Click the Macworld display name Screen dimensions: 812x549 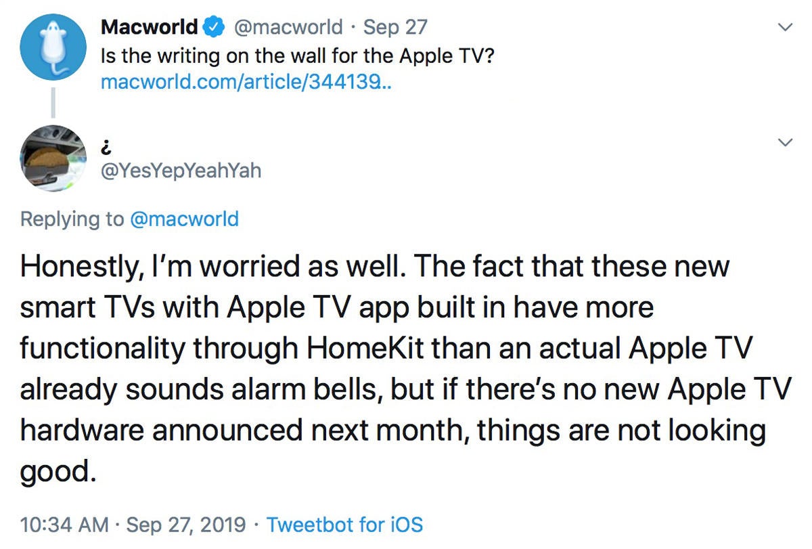(150, 28)
